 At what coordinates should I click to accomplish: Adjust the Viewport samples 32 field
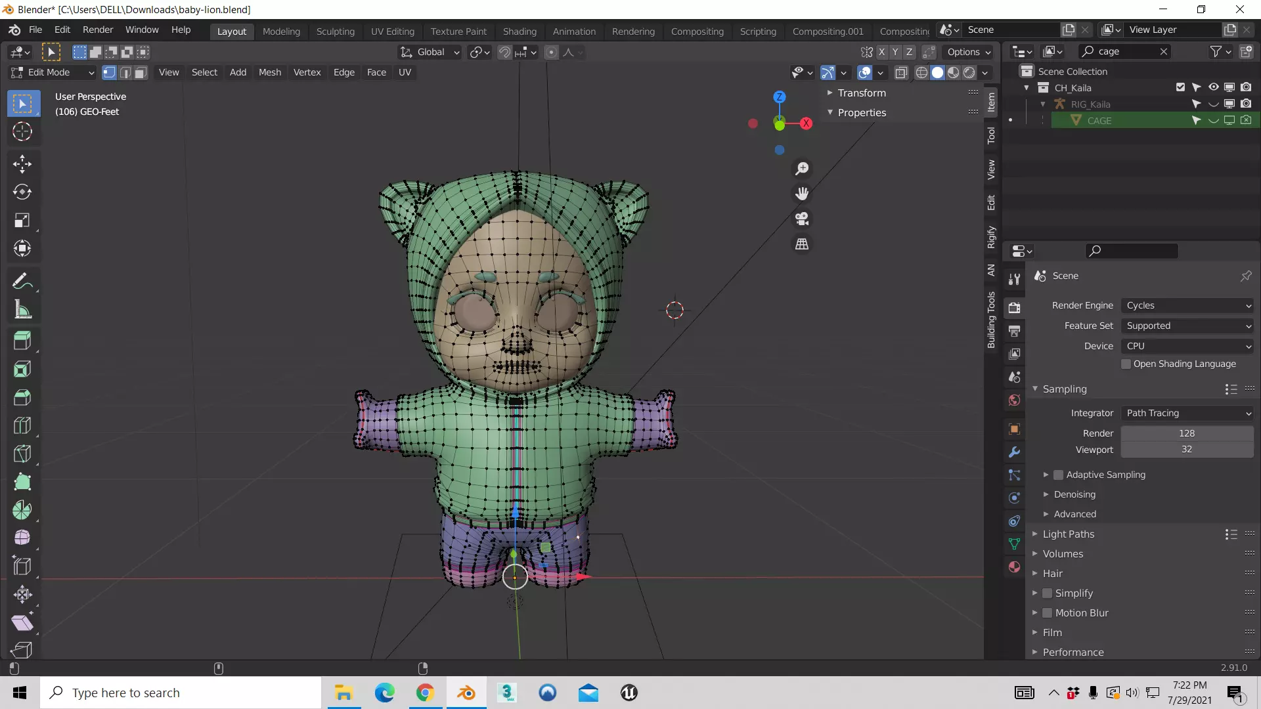[x=1187, y=449]
